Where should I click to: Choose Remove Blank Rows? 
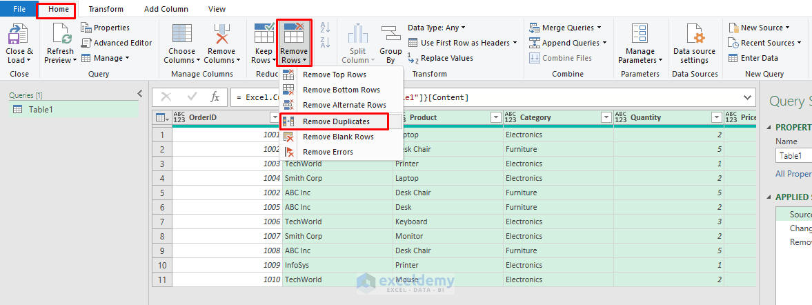[x=341, y=137]
